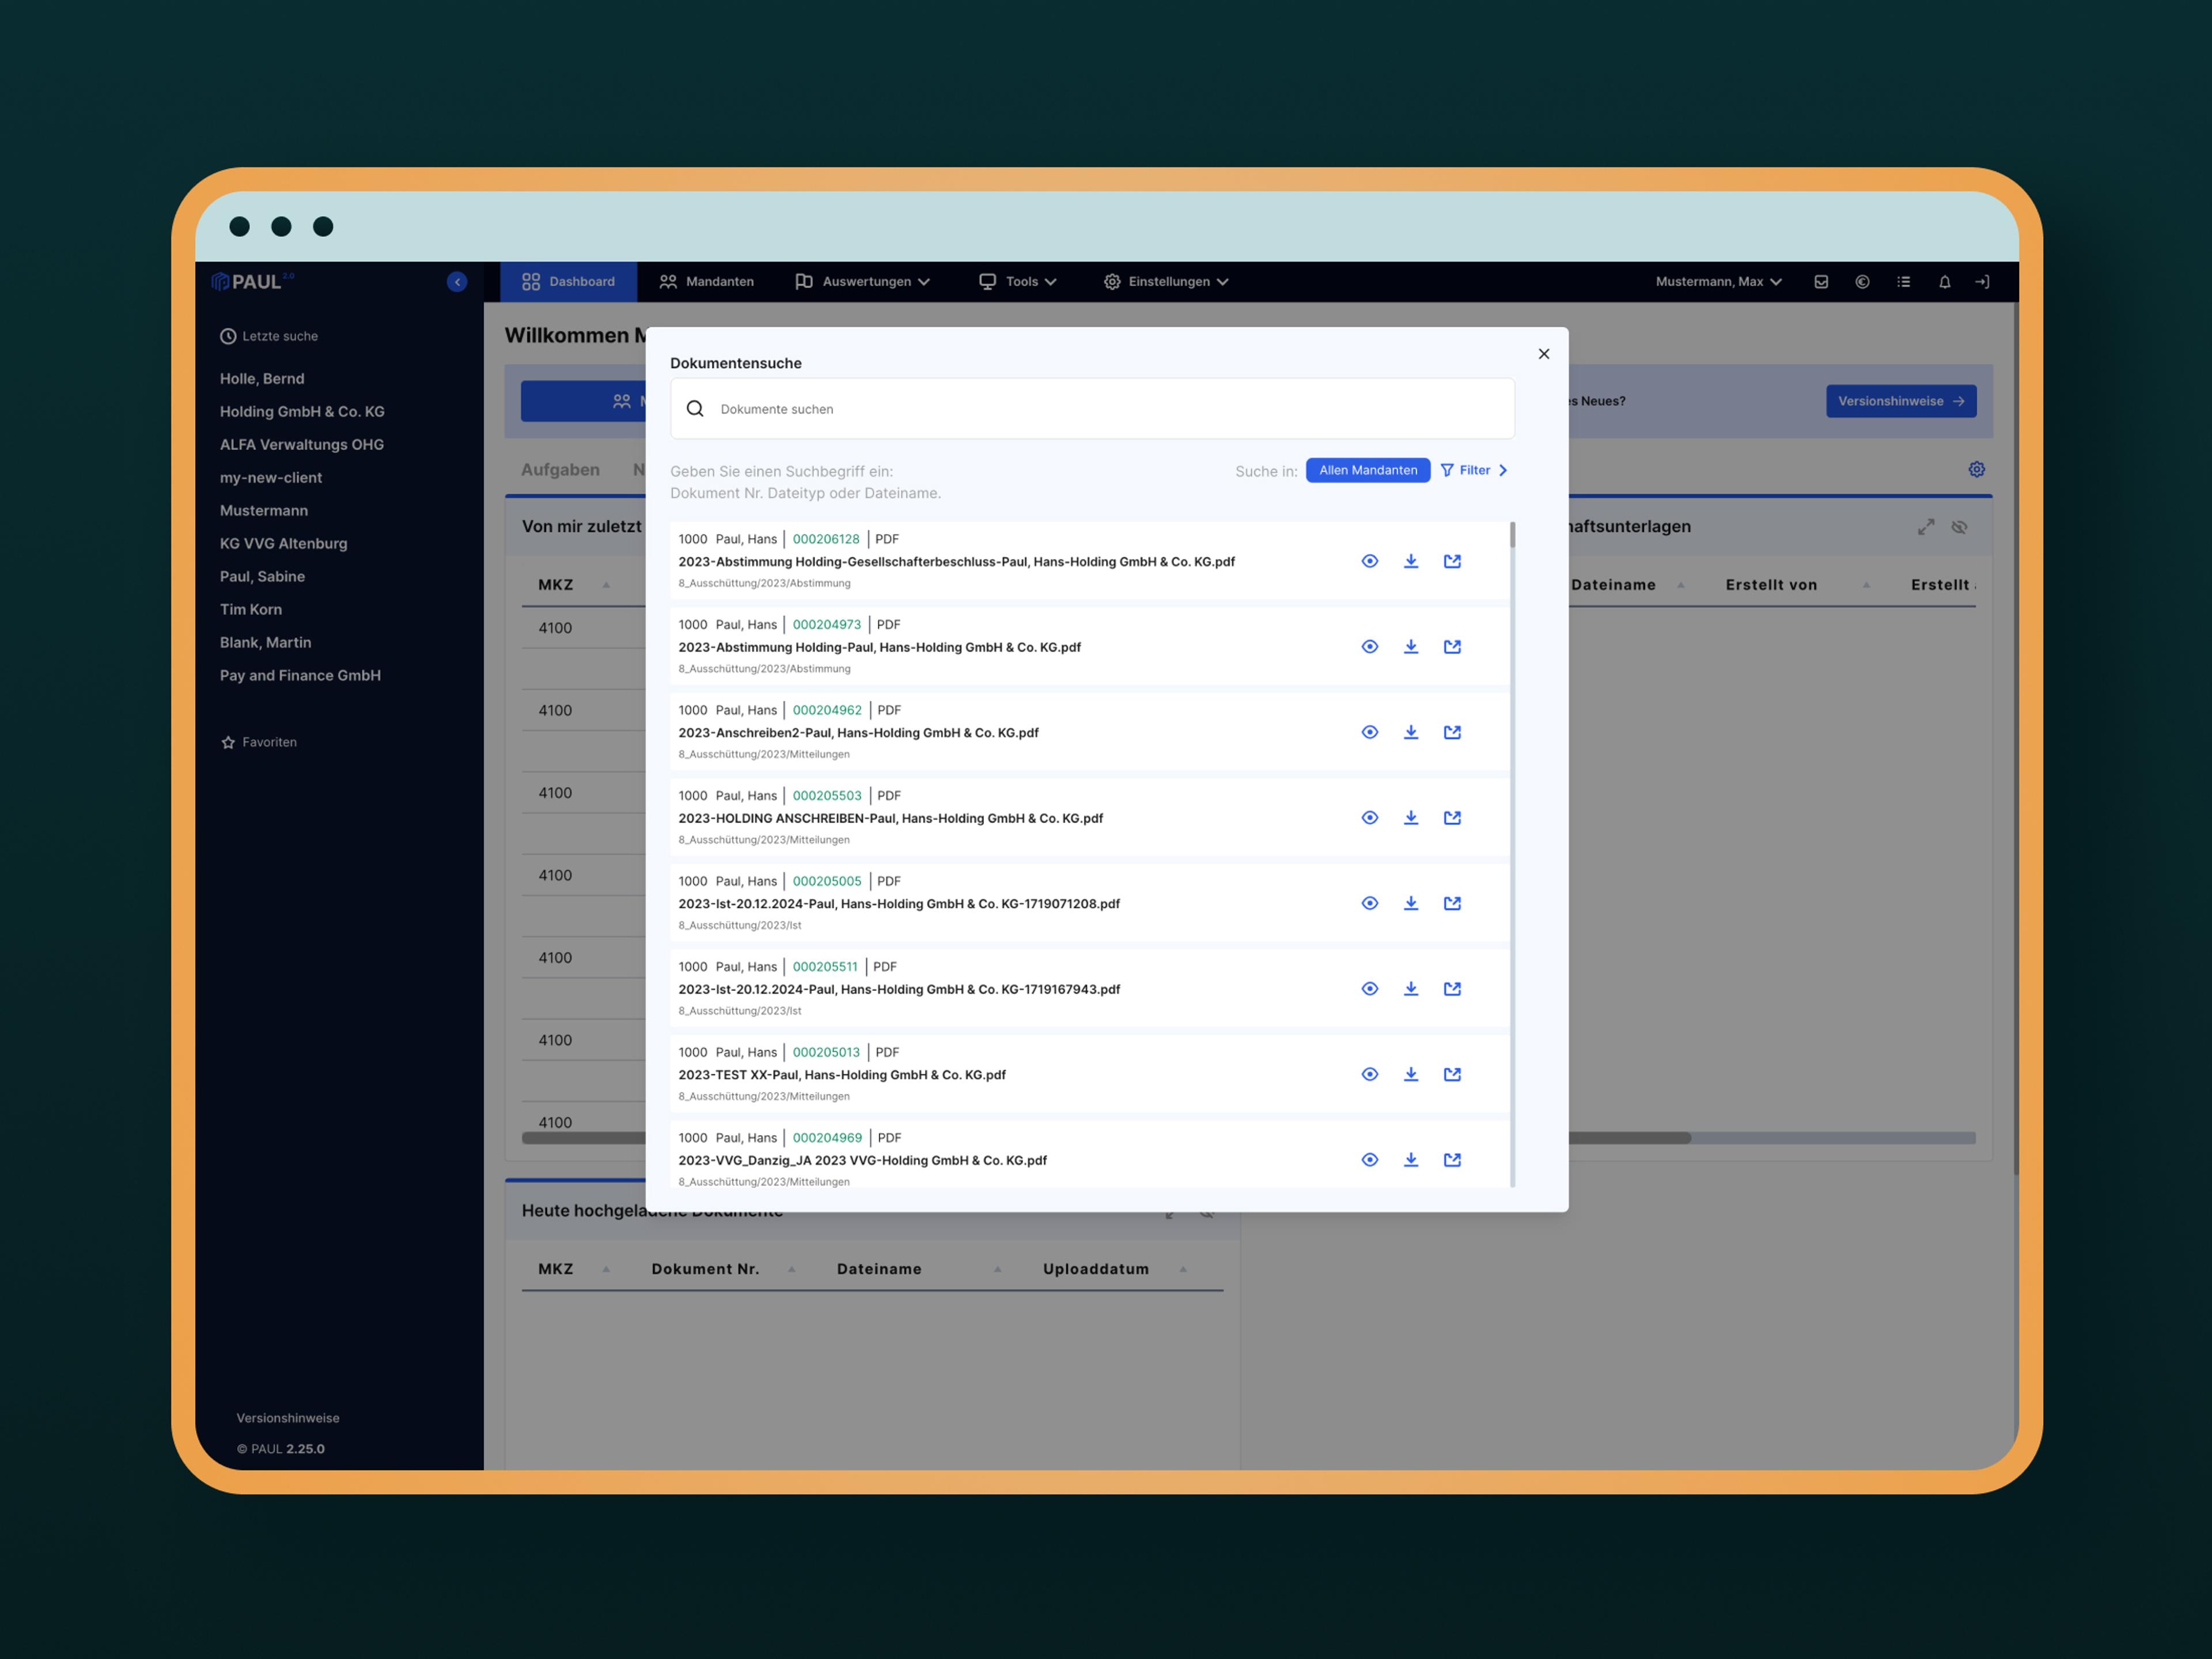The width and height of the screenshot is (2212, 1659).
Task: Preview the 2023-TEST XX document
Action: pos(1369,1074)
